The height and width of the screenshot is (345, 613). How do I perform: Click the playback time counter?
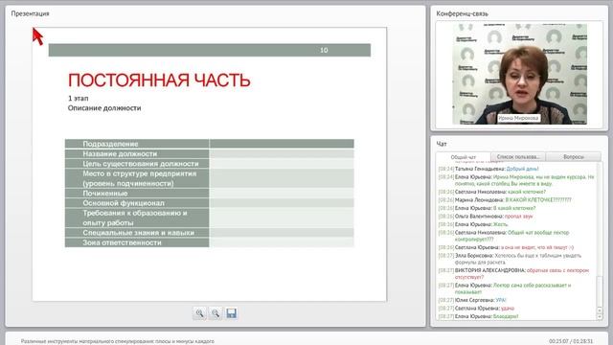click(571, 341)
